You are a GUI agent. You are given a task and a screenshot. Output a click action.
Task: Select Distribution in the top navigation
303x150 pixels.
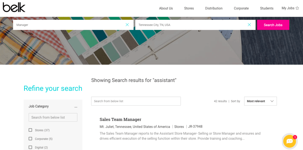tap(214, 8)
